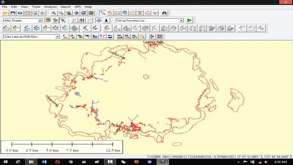Open Internet Explorer from the taskbar
The width and height of the screenshot is (293, 165).
[18, 162]
